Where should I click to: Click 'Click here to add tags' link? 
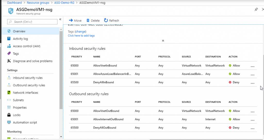(x=81, y=36)
